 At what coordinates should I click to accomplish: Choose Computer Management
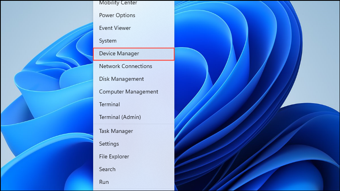(129, 92)
